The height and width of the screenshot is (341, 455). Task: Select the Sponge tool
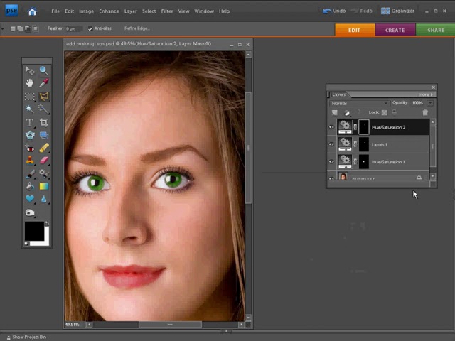30,212
